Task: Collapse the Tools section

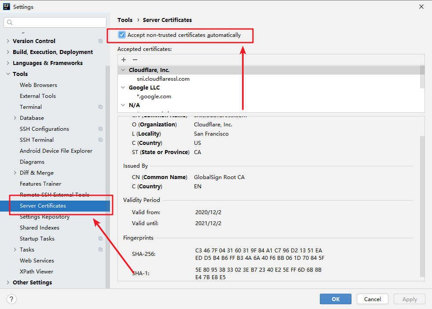Action: pos(8,74)
